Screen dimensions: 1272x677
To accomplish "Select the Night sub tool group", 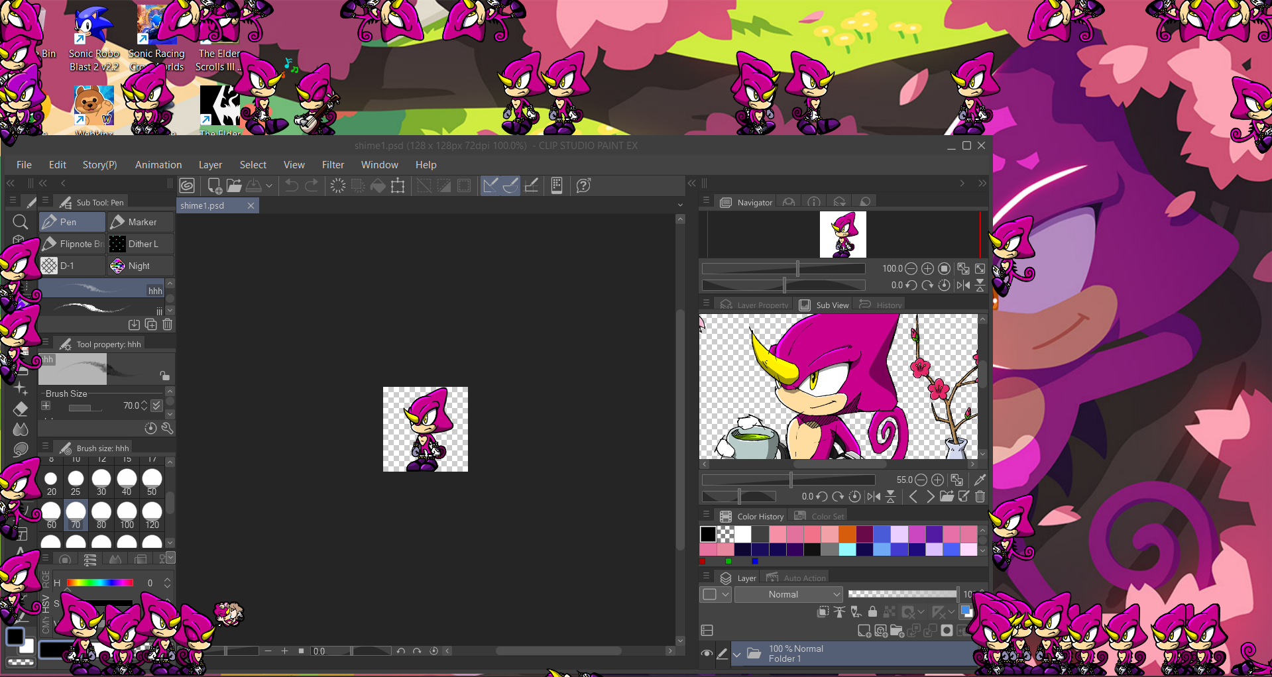I will click(x=141, y=266).
